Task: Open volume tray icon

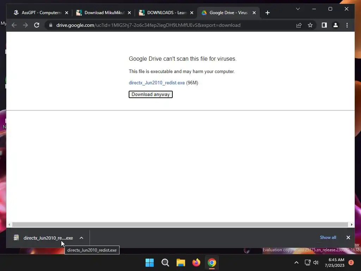Action: click(x=316, y=263)
